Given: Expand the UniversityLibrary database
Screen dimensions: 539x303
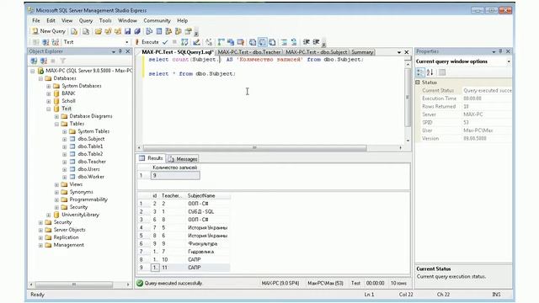Looking at the screenshot, I should click(49, 215).
